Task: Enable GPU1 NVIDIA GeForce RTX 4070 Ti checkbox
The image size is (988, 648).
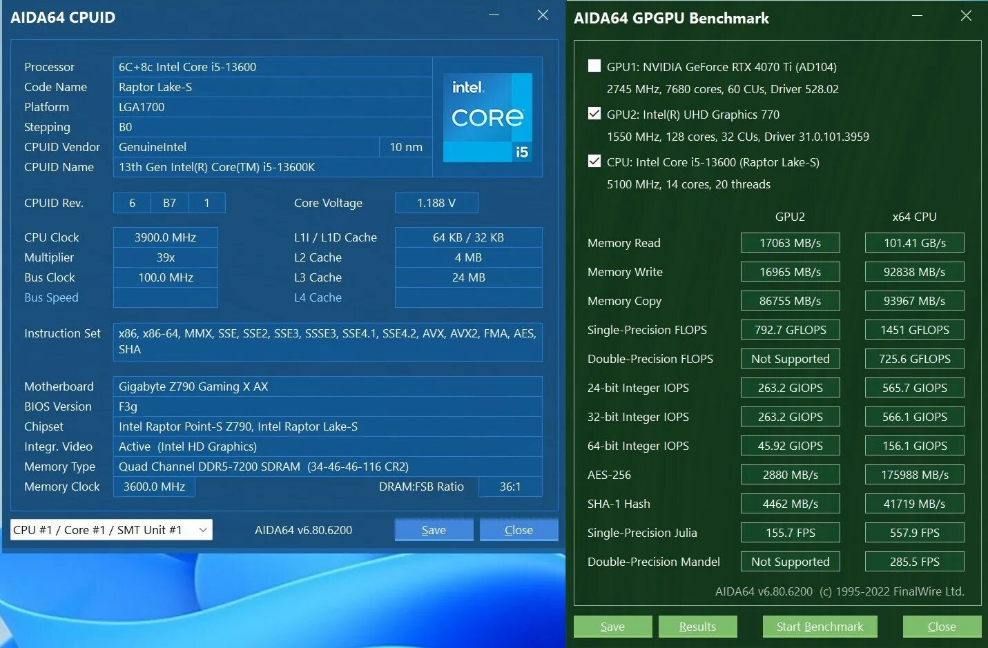Action: 594,66
